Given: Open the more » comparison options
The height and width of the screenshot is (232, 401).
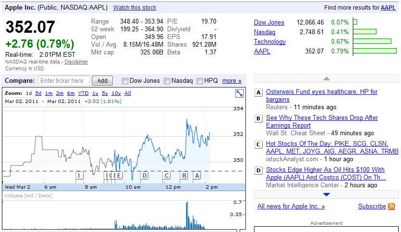Looking at the screenshot, I should click(x=232, y=81).
